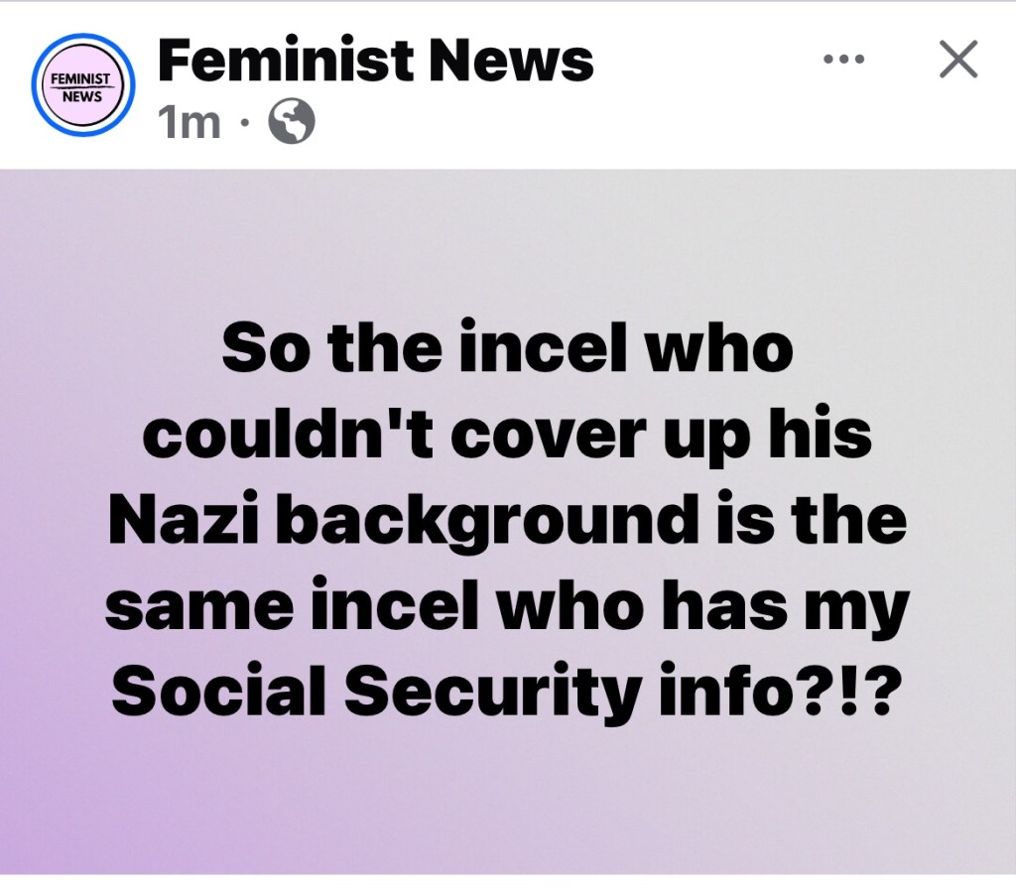The height and width of the screenshot is (892, 1016).
Task: Open the Feminist News page name link
Action: [x=375, y=61]
